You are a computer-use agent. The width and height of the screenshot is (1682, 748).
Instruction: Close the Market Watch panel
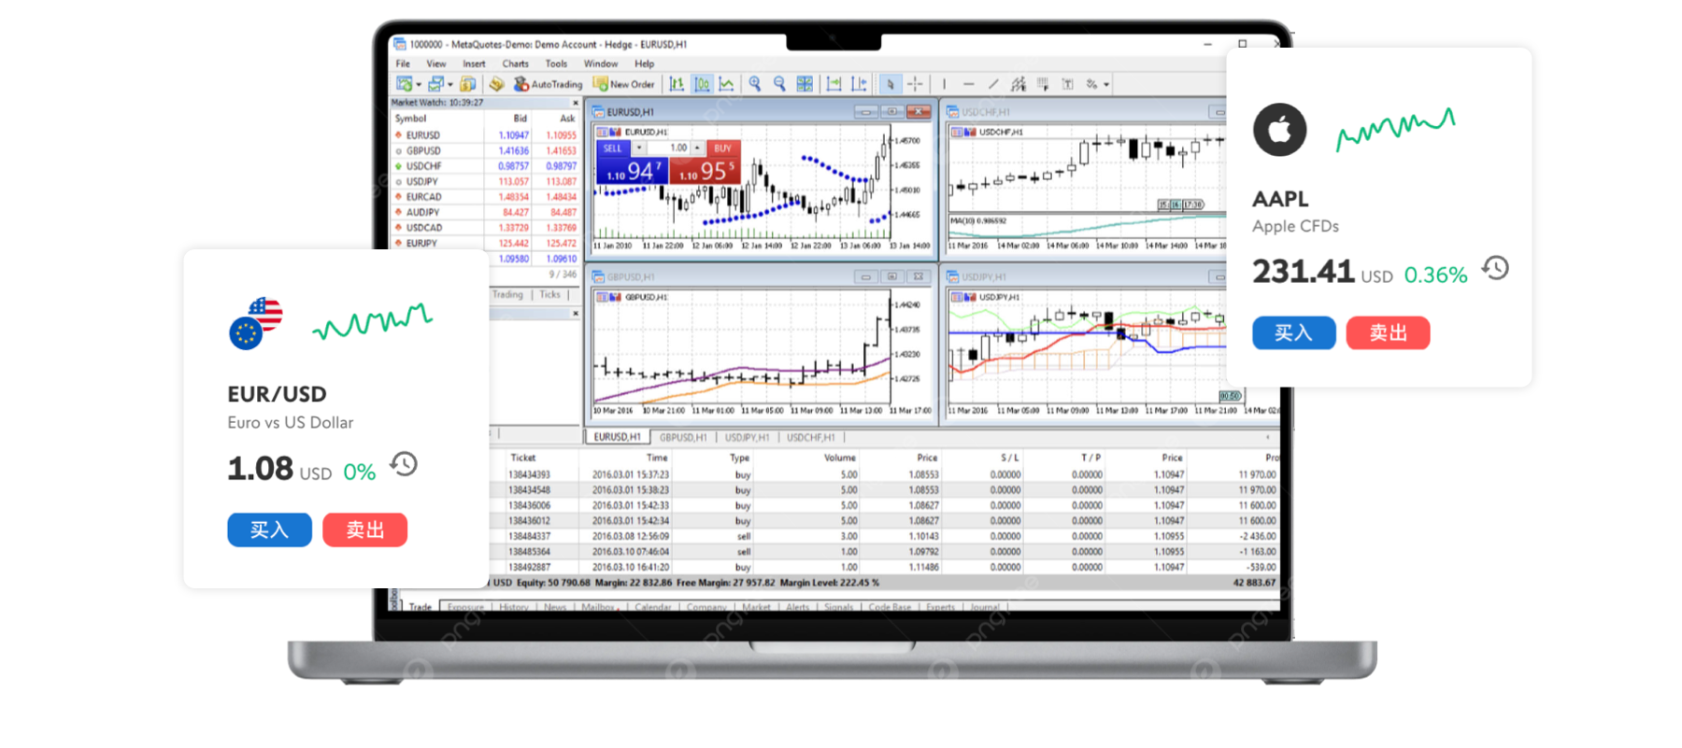click(x=576, y=103)
